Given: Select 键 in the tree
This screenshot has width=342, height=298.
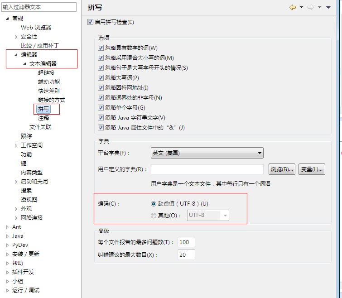Looking at the screenshot, I should pos(24,163).
